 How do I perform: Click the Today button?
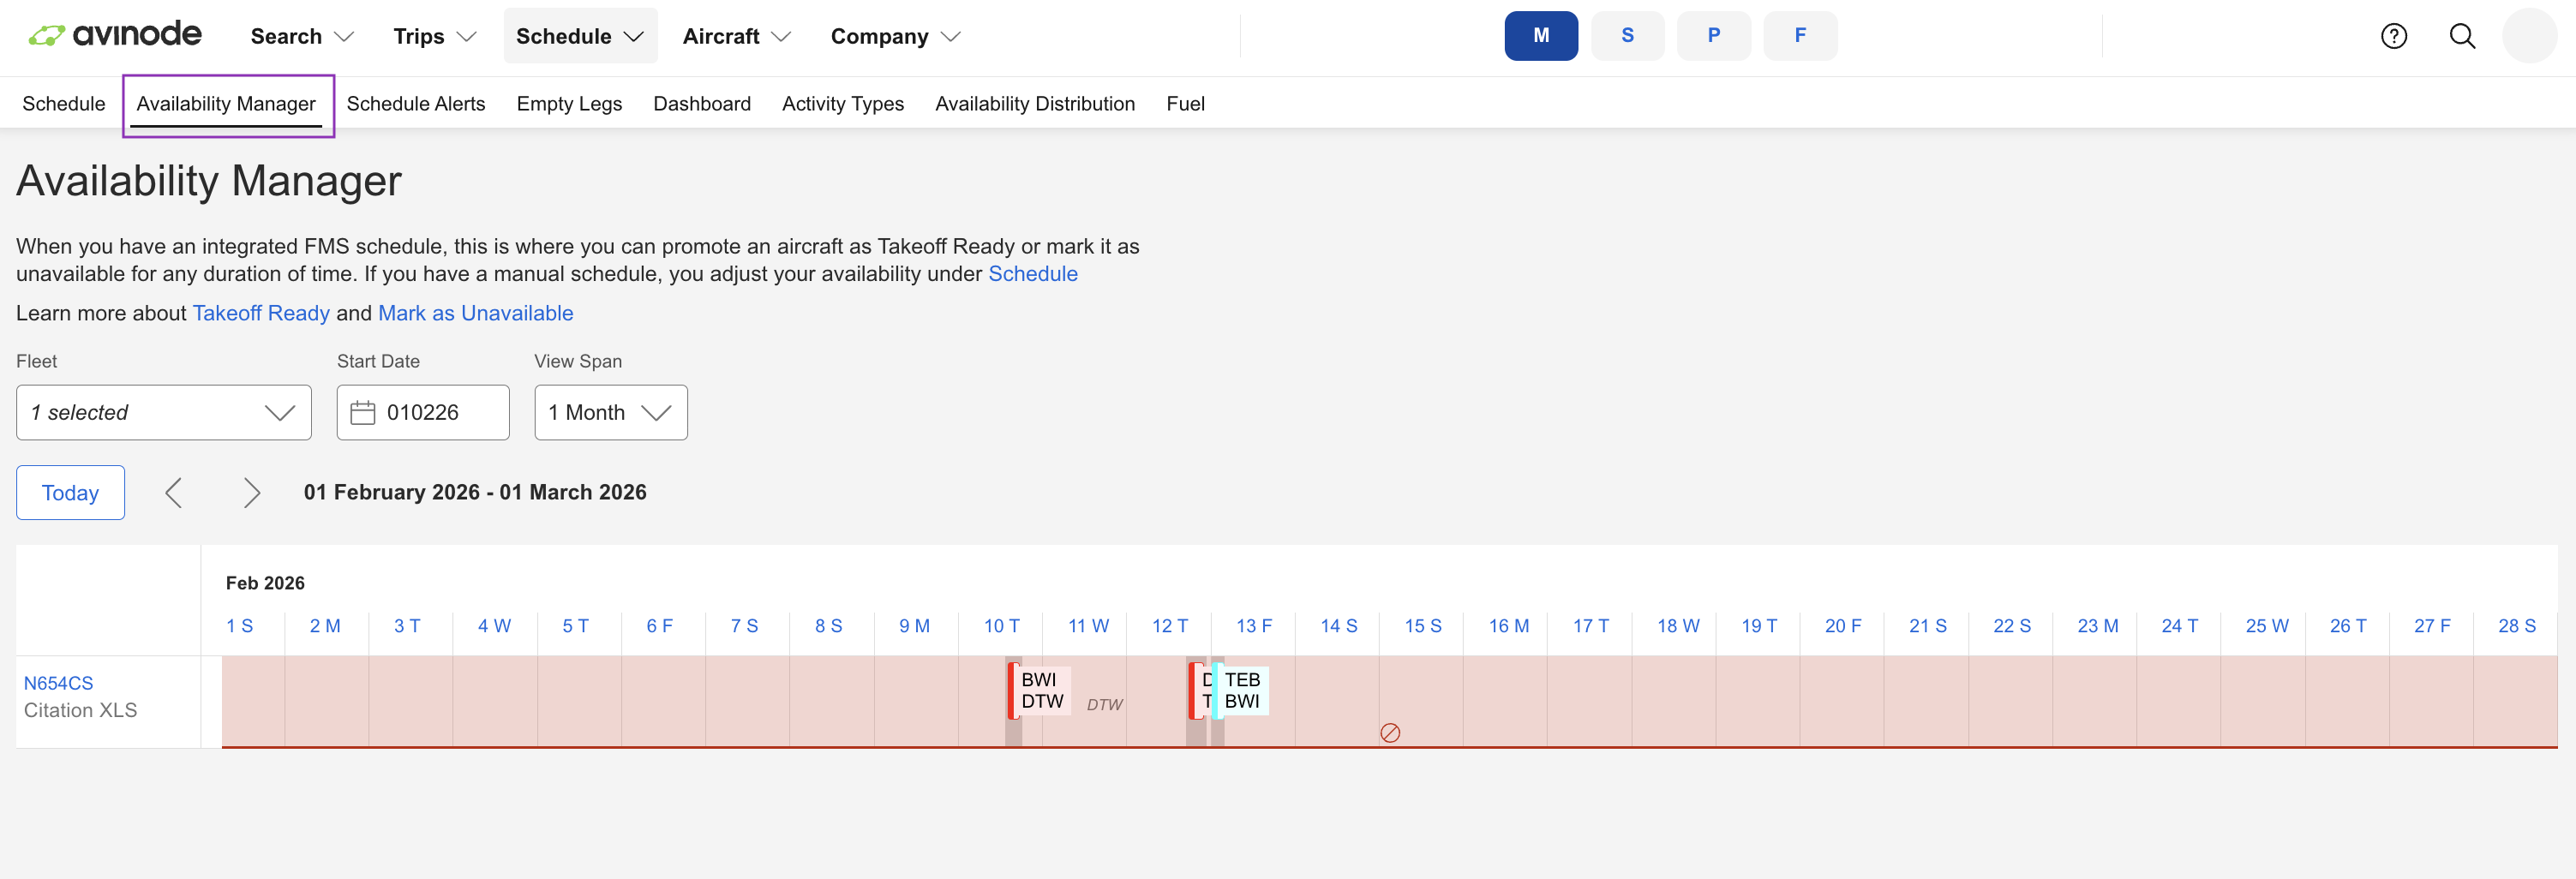pyautogui.click(x=69, y=492)
